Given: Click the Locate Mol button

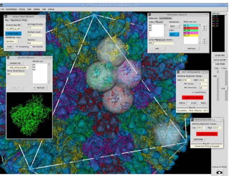Looking at the screenshot, I should [x=220, y=55].
